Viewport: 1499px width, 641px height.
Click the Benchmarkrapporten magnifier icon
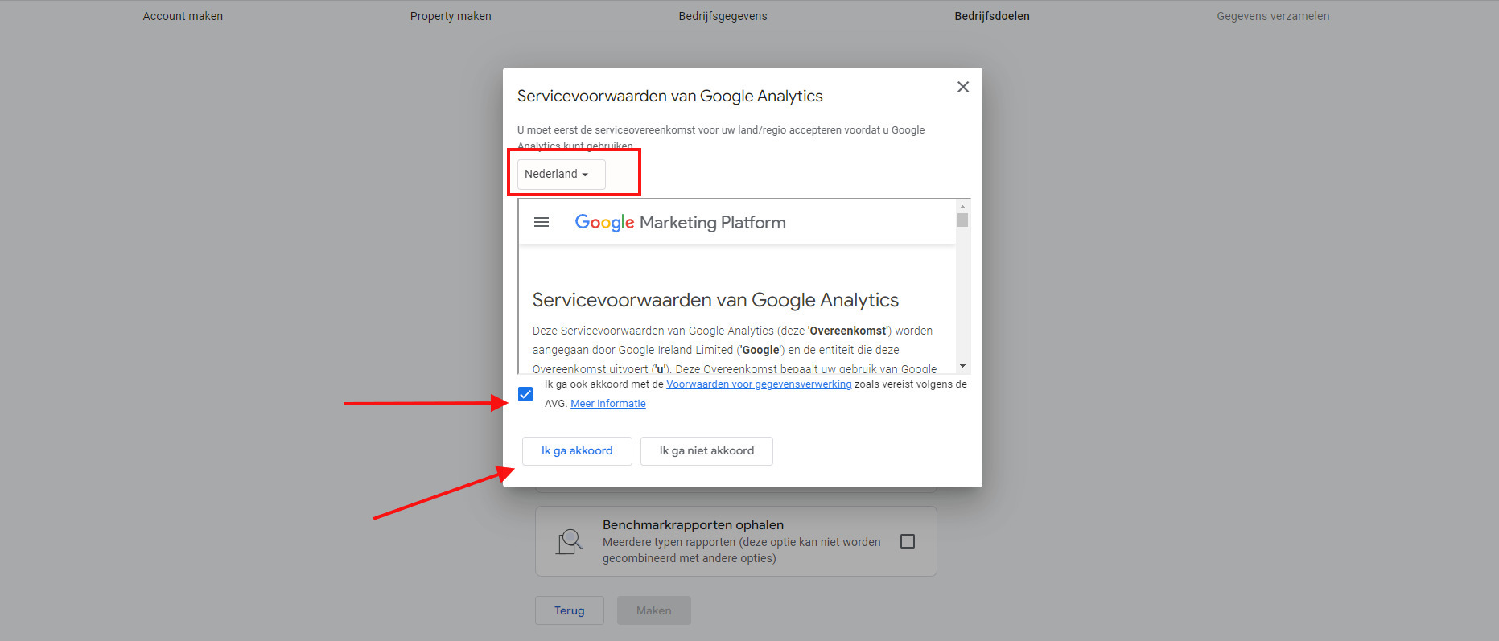(x=570, y=541)
